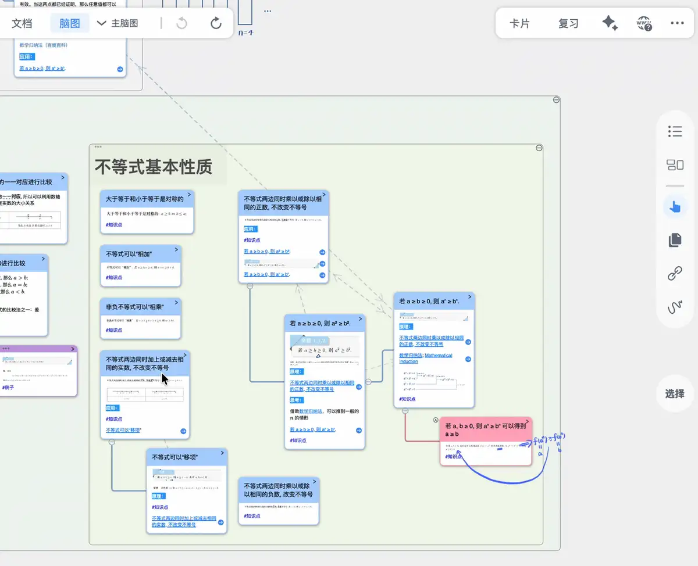Expand chevron on 大于等于和小于等于是对称的 card

coord(190,194)
